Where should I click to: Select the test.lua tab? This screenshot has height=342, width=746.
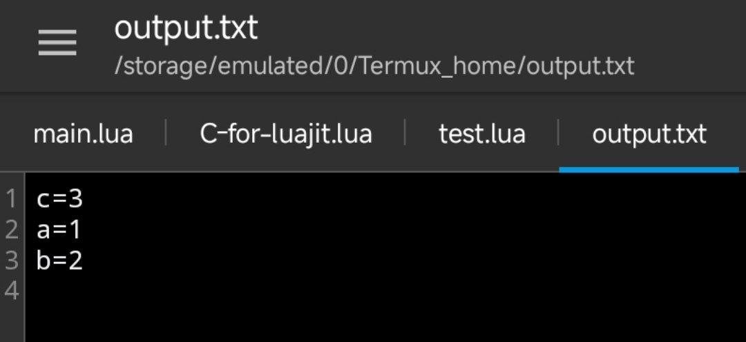[481, 134]
